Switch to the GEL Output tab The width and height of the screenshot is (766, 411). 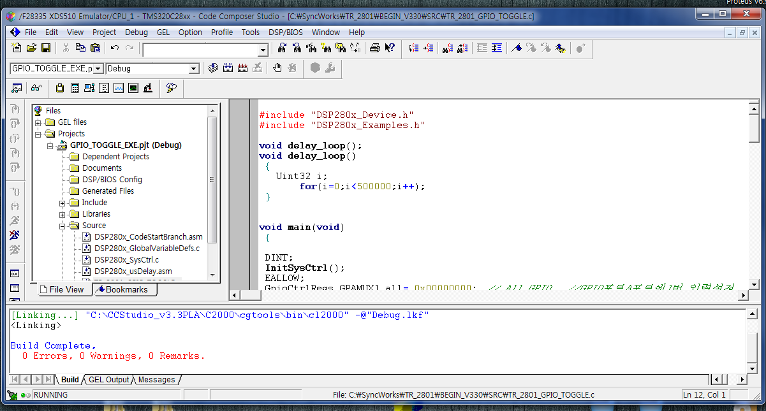click(x=108, y=380)
